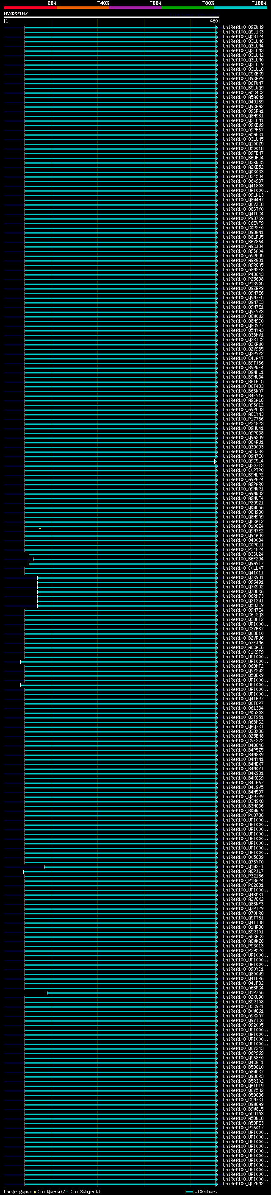The height and width of the screenshot is (1195, 271).
Task: Select hit label UniRef100_P25698
Action: tap(243, 279)
